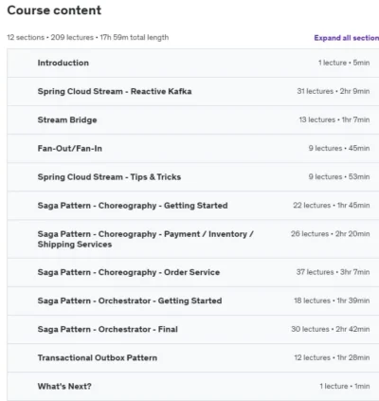The image size is (379, 401).
Task: Click the 12 lectures • 1hr 28min label
Action: click(332, 357)
